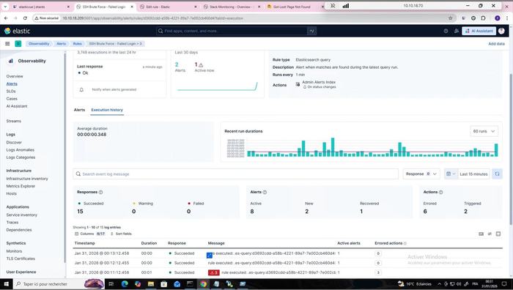Click the page vertical scrollbar
This screenshot has height=290, width=513.
click(511, 149)
